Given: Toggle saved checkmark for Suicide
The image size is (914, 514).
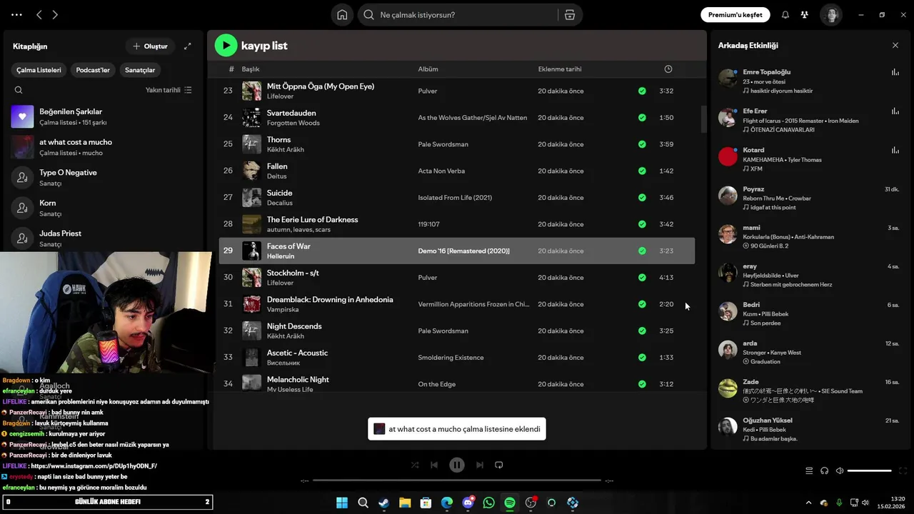Looking at the screenshot, I should tap(642, 198).
